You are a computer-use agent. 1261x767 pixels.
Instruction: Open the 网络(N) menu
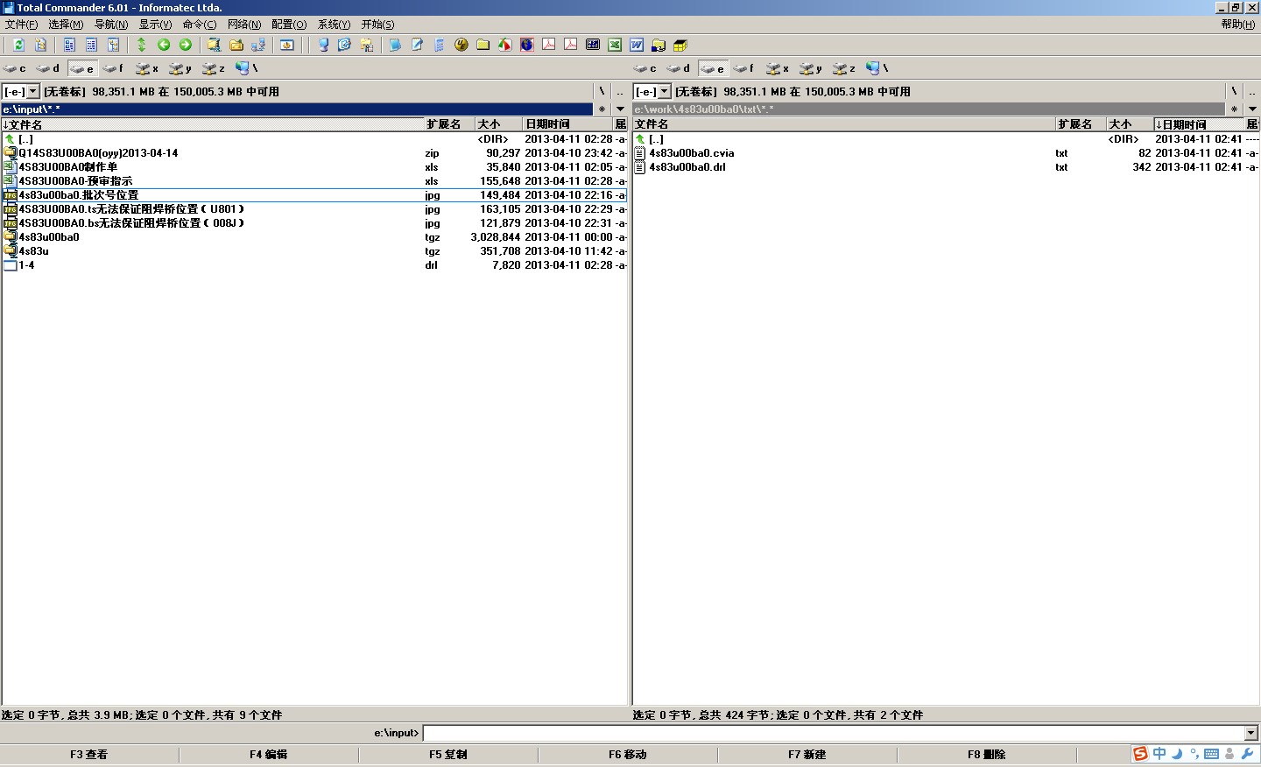pos(244,25)
